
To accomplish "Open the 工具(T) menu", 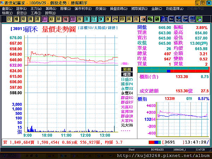I will 36,13.
